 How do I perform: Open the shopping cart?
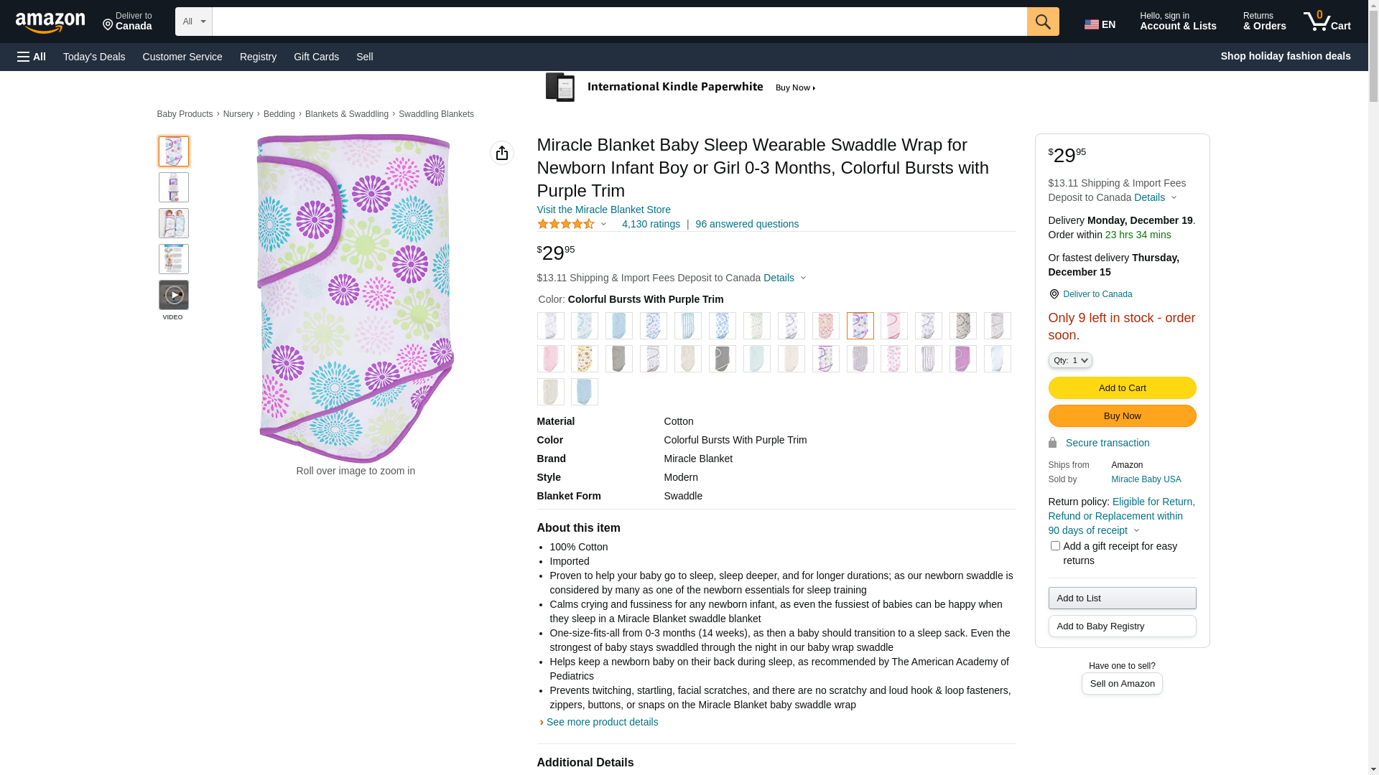(1327, 22)
